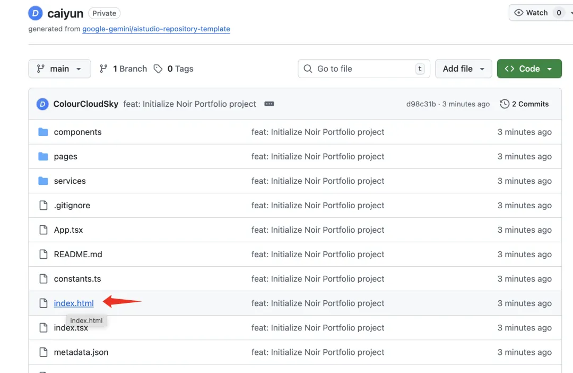Open the pages folder
This screenshot has height=373, width=573.
pyautogui.click(x=66, y=157)
